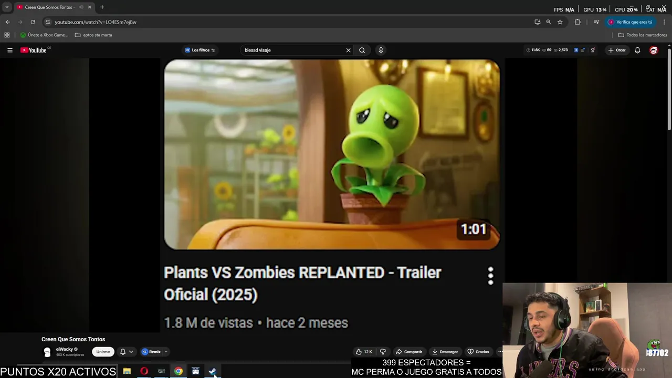Click the Crear create button

pos(617,50)
